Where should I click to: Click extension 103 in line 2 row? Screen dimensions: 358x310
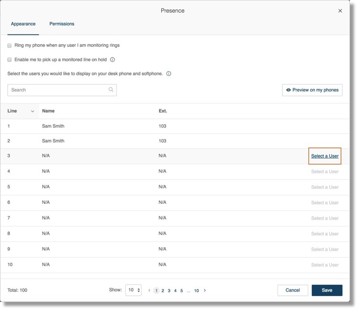pyautogui.click(x=162, y=141)
